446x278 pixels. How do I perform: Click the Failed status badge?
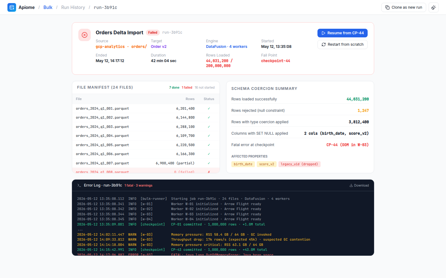pyautogui.click(x=153, y=32)
